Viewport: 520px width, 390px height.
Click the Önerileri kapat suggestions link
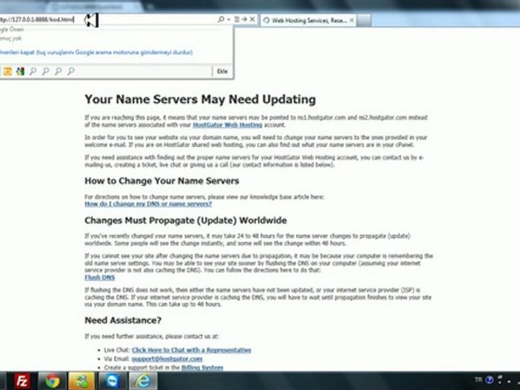click(96, 53)
